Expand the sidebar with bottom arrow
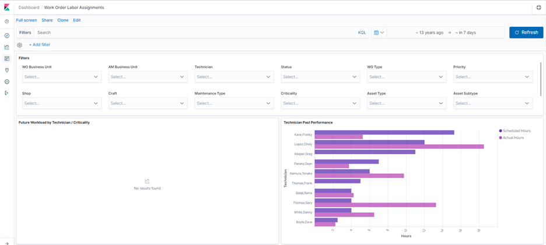 [x=6, y=243]
